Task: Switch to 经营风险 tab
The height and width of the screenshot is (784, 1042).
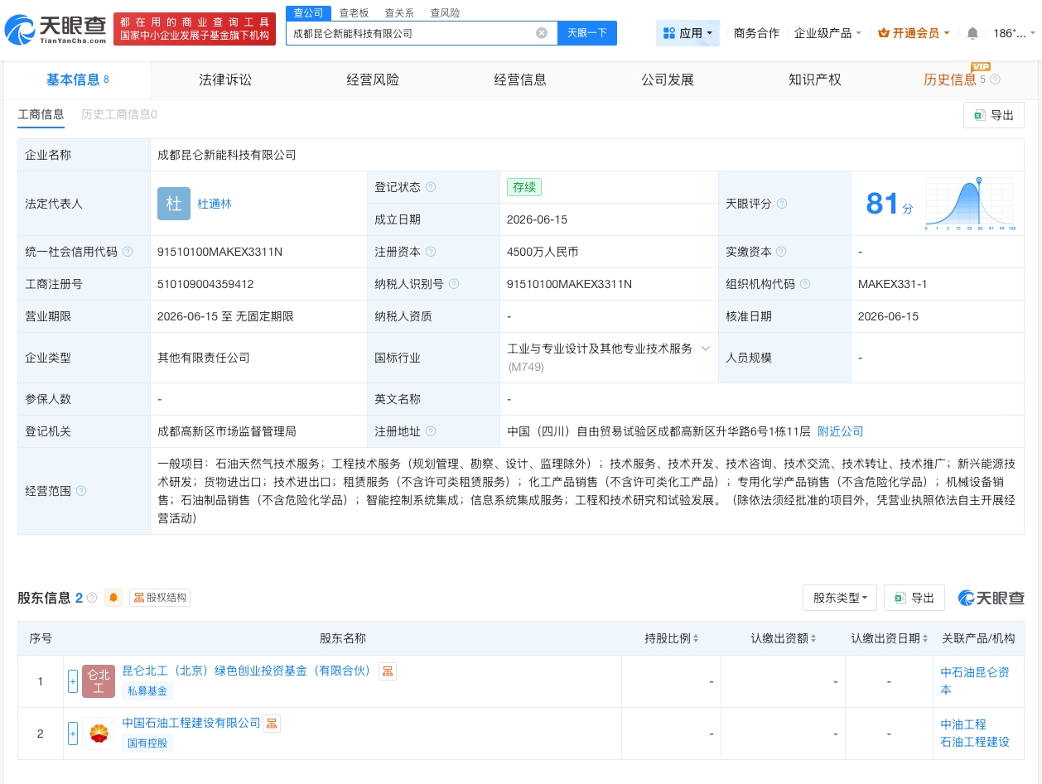Action: coord(373,79)
